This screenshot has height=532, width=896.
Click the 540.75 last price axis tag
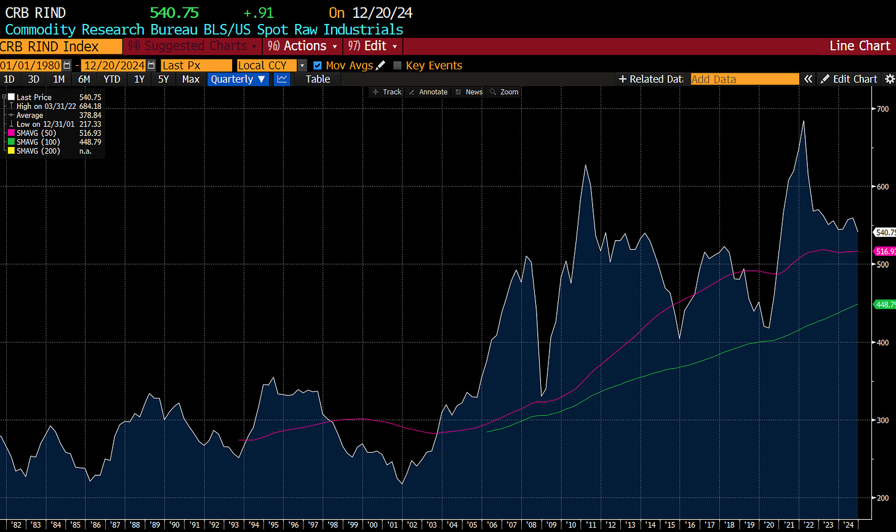885,232
